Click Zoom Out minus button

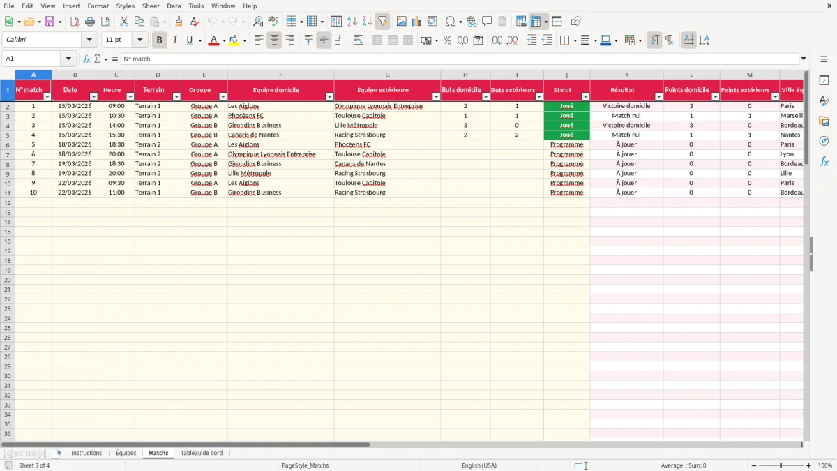pos(753,465)
